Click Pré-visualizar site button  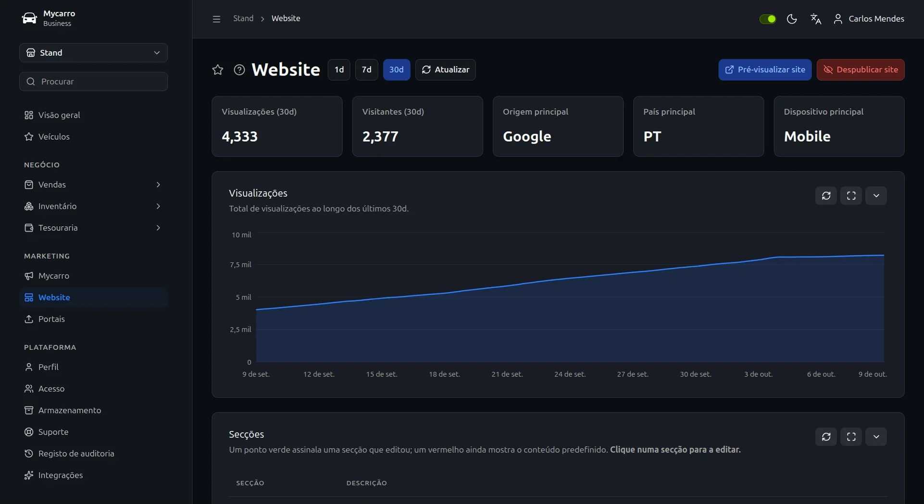(765, 70)
